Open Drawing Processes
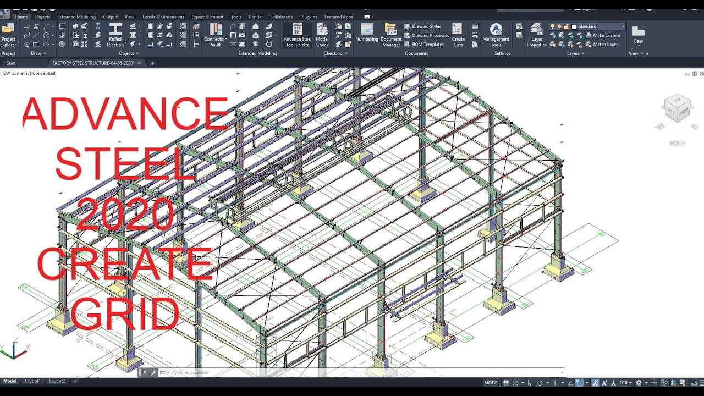This screenshot has height=396, width=704. coord(427,35)
